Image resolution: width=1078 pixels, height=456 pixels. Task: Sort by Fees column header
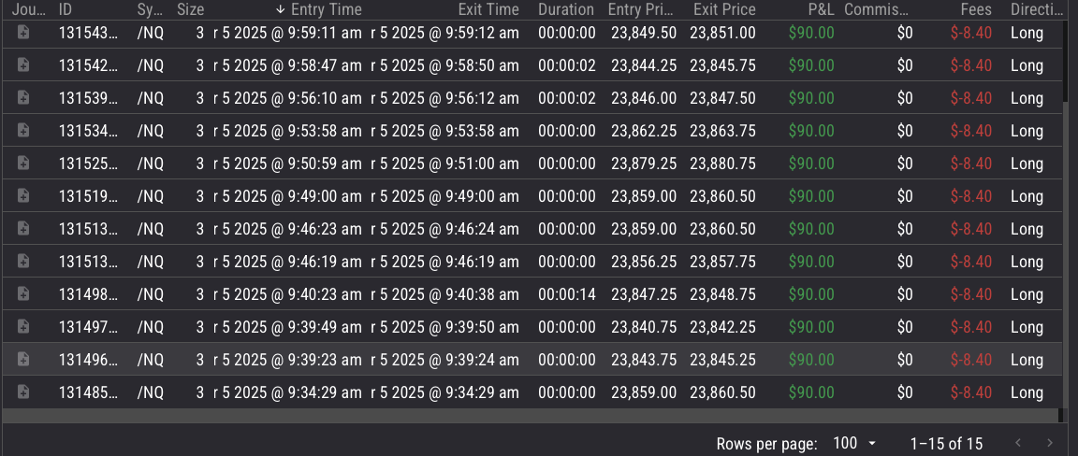point(976,9)
